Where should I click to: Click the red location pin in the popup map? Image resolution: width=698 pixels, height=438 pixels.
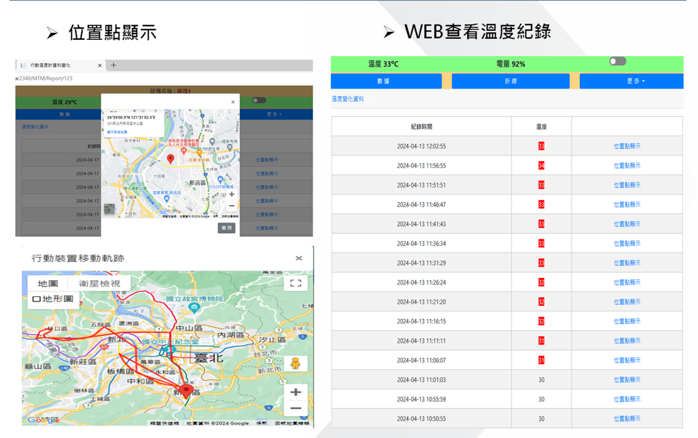pyautogui.click(x=171, y=159)
